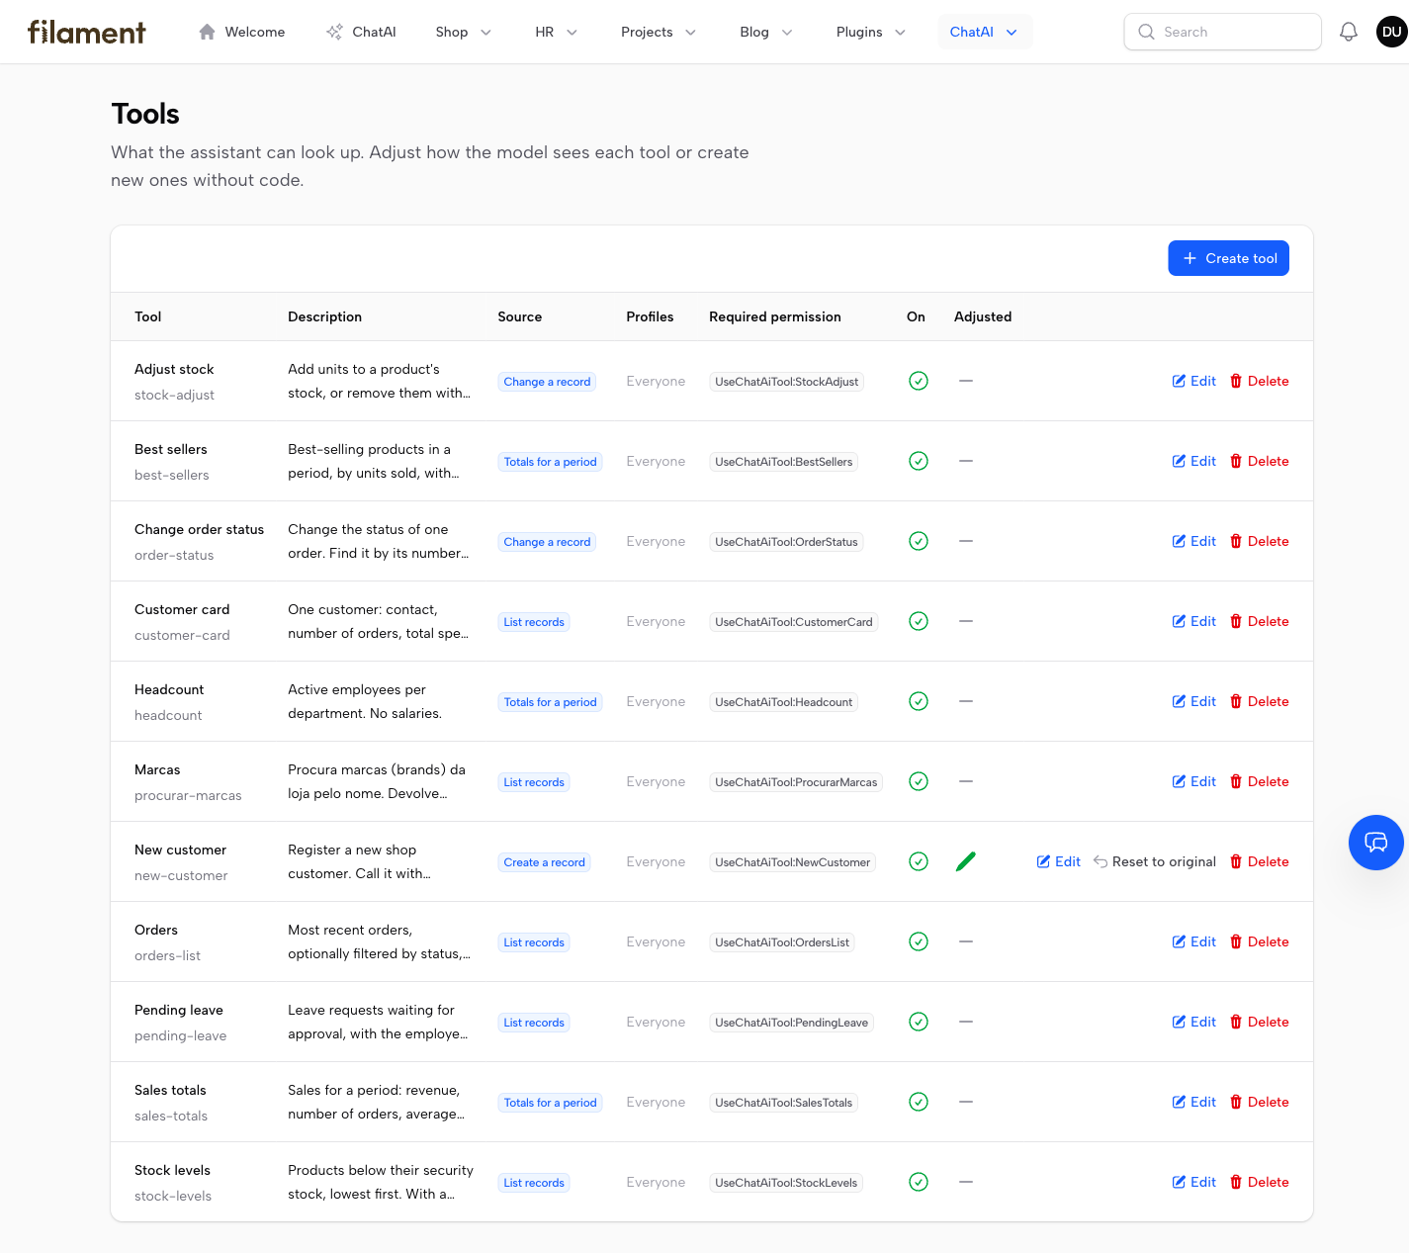Delete the Sales totals tool
Viewport: 1409px width, 1253px height.
pyautogui.click(x=1259, y=1102)
